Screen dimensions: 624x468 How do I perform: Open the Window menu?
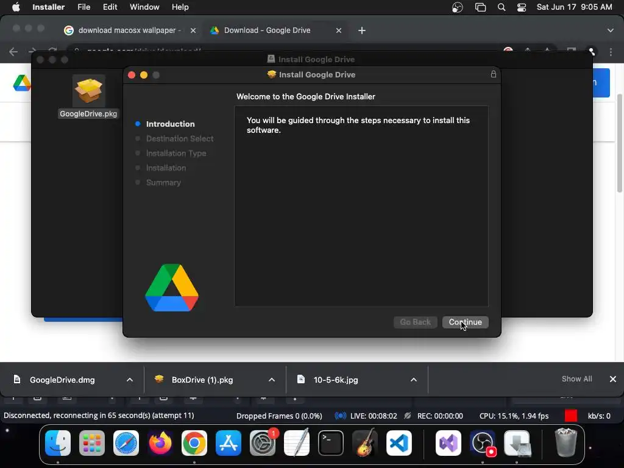pos(144,7)
